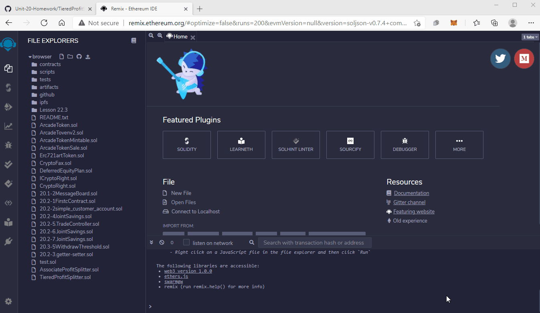This screenshot has height=313, width=540.
Task: Expand the contracts folder
Action: (50, 64)
